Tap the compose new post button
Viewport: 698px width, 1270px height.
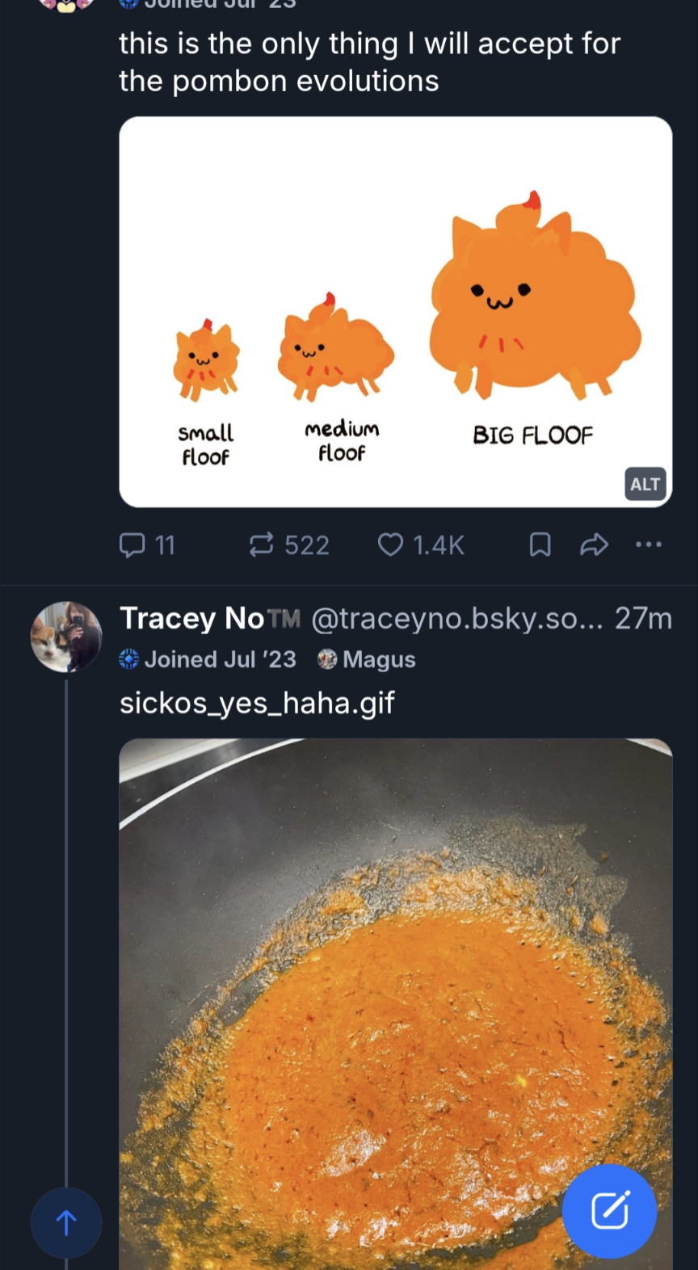coord(609,1210)
